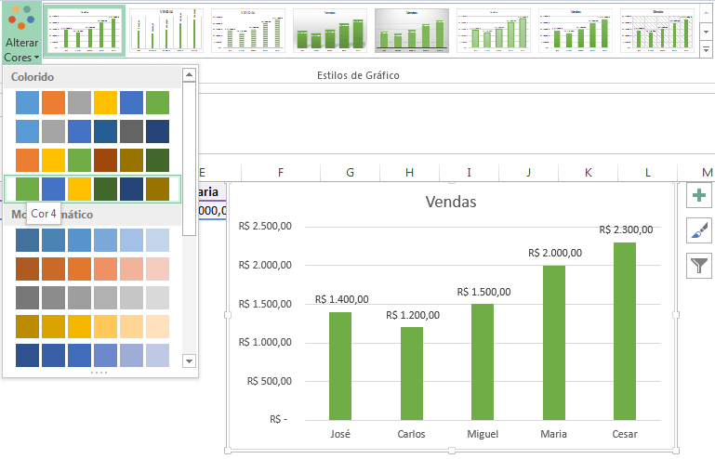This screenshot has height=459, width=715.
Task: Collapse the Alterar Cores dropdown arrow
Action: 35,58
